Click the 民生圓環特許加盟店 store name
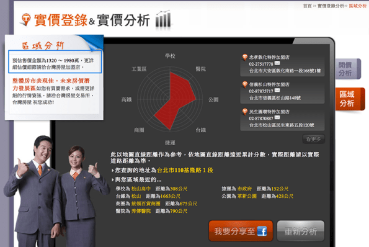Viewport: 369px width, 247px height. click(x=269, y=112)
